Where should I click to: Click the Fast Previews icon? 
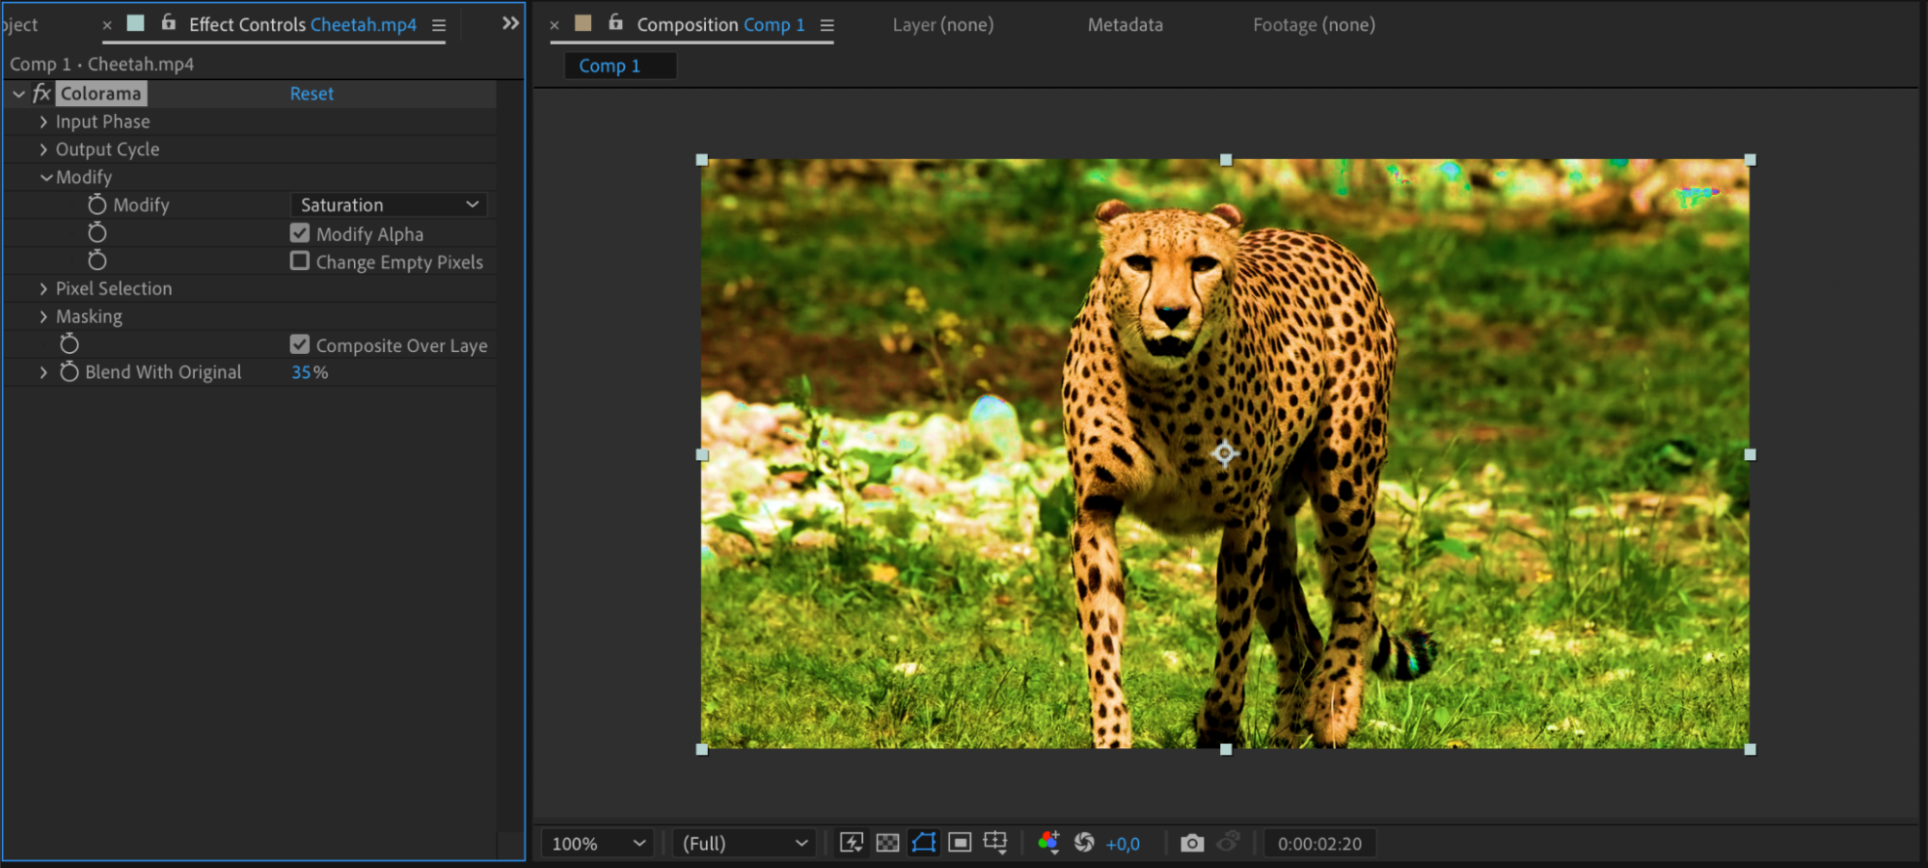[851, 843]
